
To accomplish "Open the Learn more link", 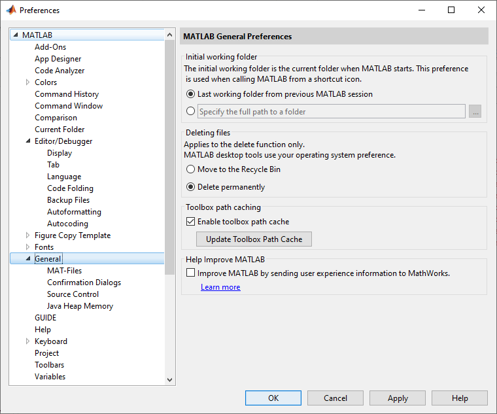I will pos(220,287).
